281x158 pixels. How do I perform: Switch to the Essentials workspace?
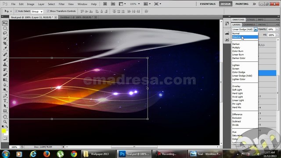click(x=208, y=4)
